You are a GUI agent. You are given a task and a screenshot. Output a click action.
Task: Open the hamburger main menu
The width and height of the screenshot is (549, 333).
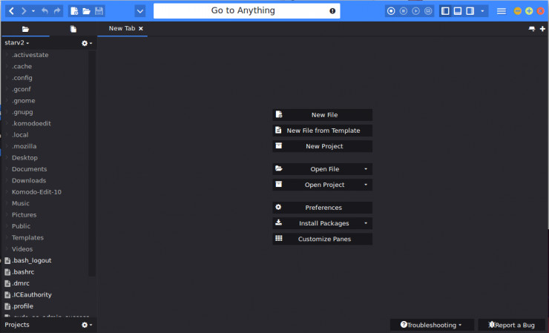click(x=502, y=11)
